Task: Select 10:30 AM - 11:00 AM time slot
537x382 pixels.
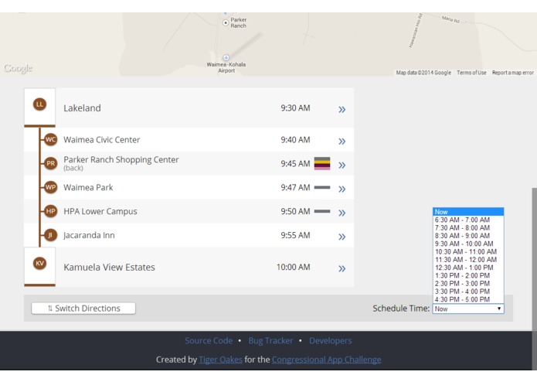Action: point(468,251)
